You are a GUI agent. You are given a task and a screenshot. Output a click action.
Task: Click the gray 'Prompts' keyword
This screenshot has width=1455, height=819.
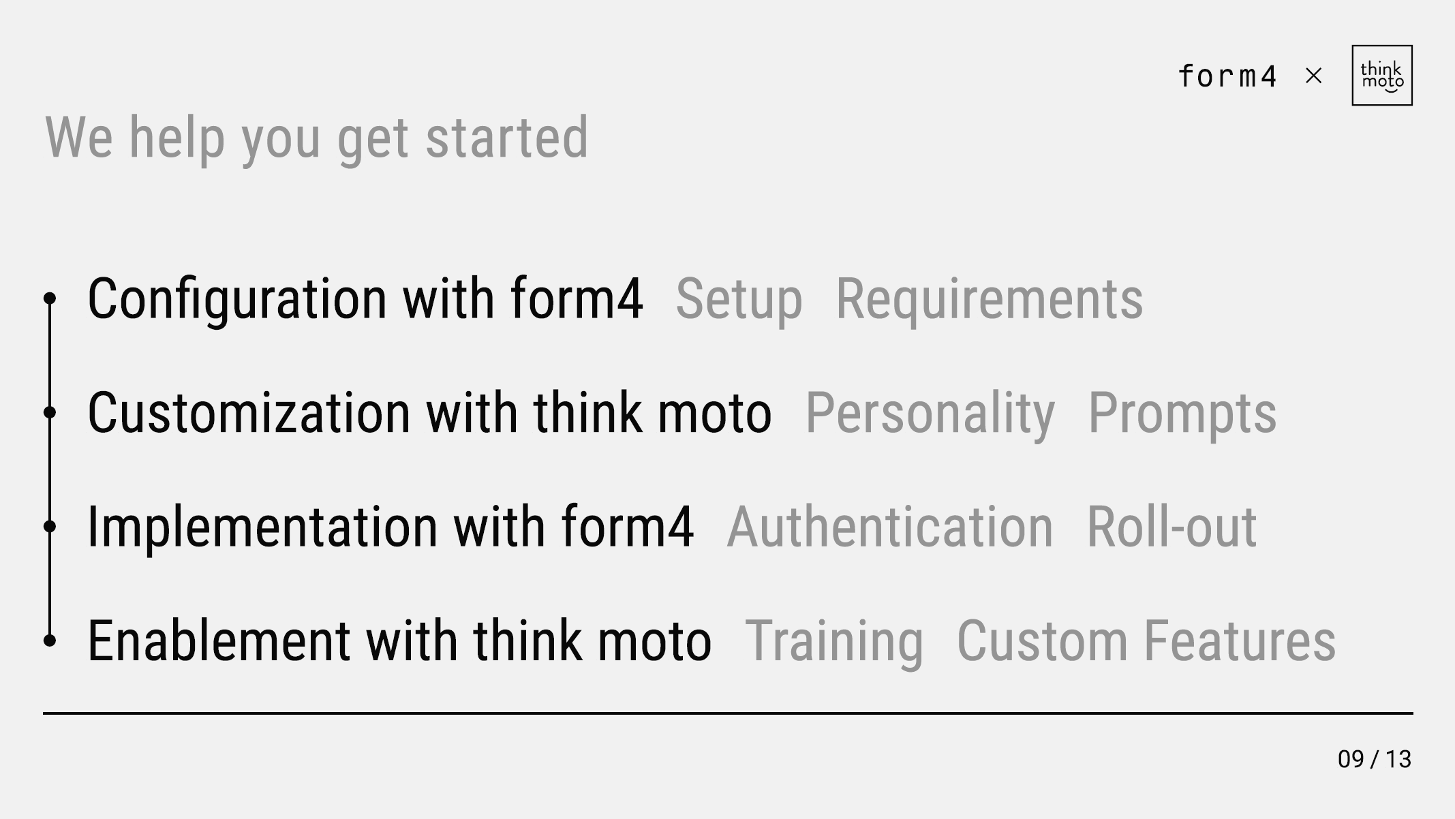click(1182, 414)
